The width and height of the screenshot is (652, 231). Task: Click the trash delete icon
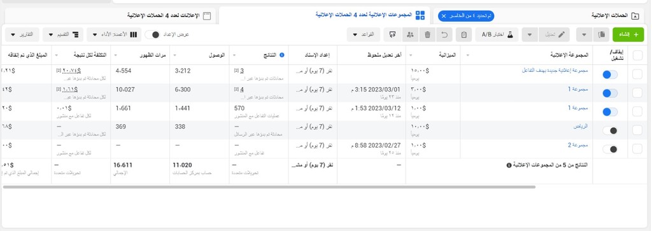pyautogui.click(x=427, y=34)
